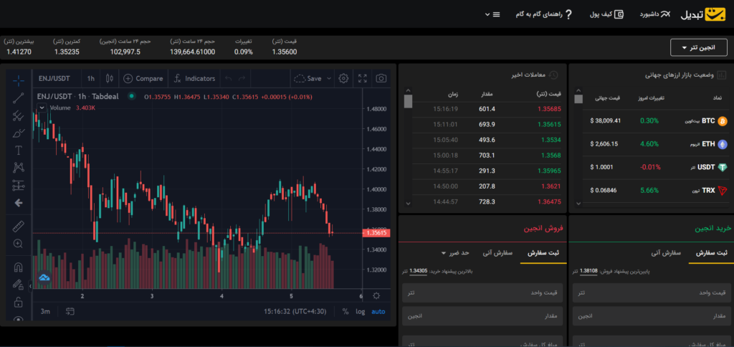Click the Compare plus button
The image size is (734, 347).
point(143,79)
